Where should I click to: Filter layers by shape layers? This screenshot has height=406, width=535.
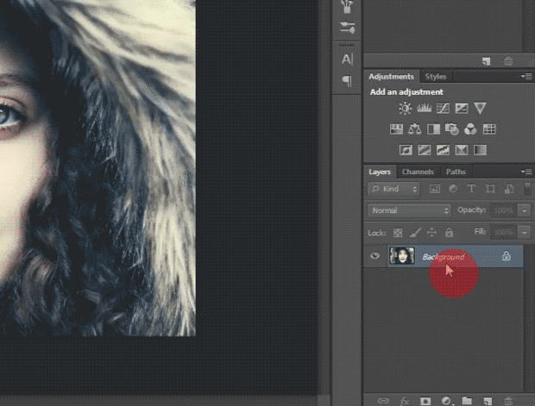490,189
